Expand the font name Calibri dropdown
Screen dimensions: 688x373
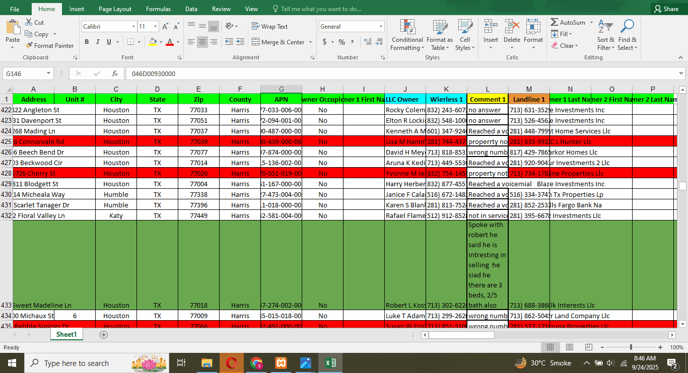133,27
